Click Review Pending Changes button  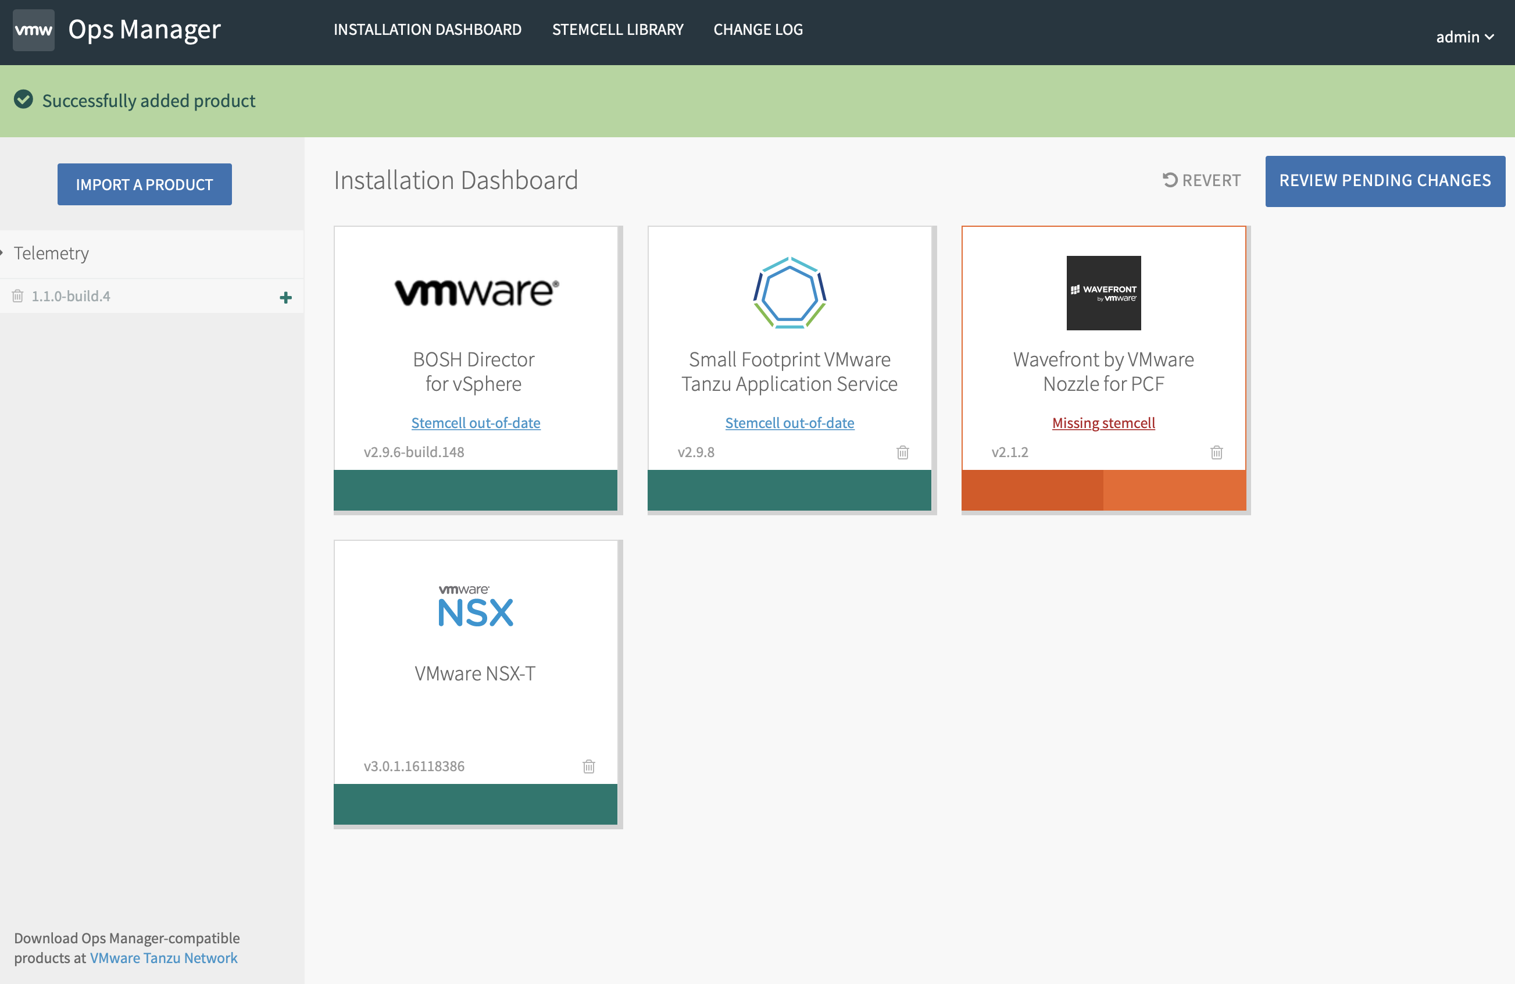click(1385, 181)
